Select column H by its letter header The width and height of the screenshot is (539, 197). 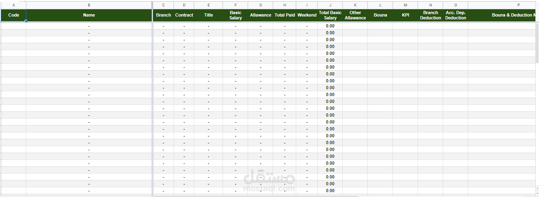(284, 5)
